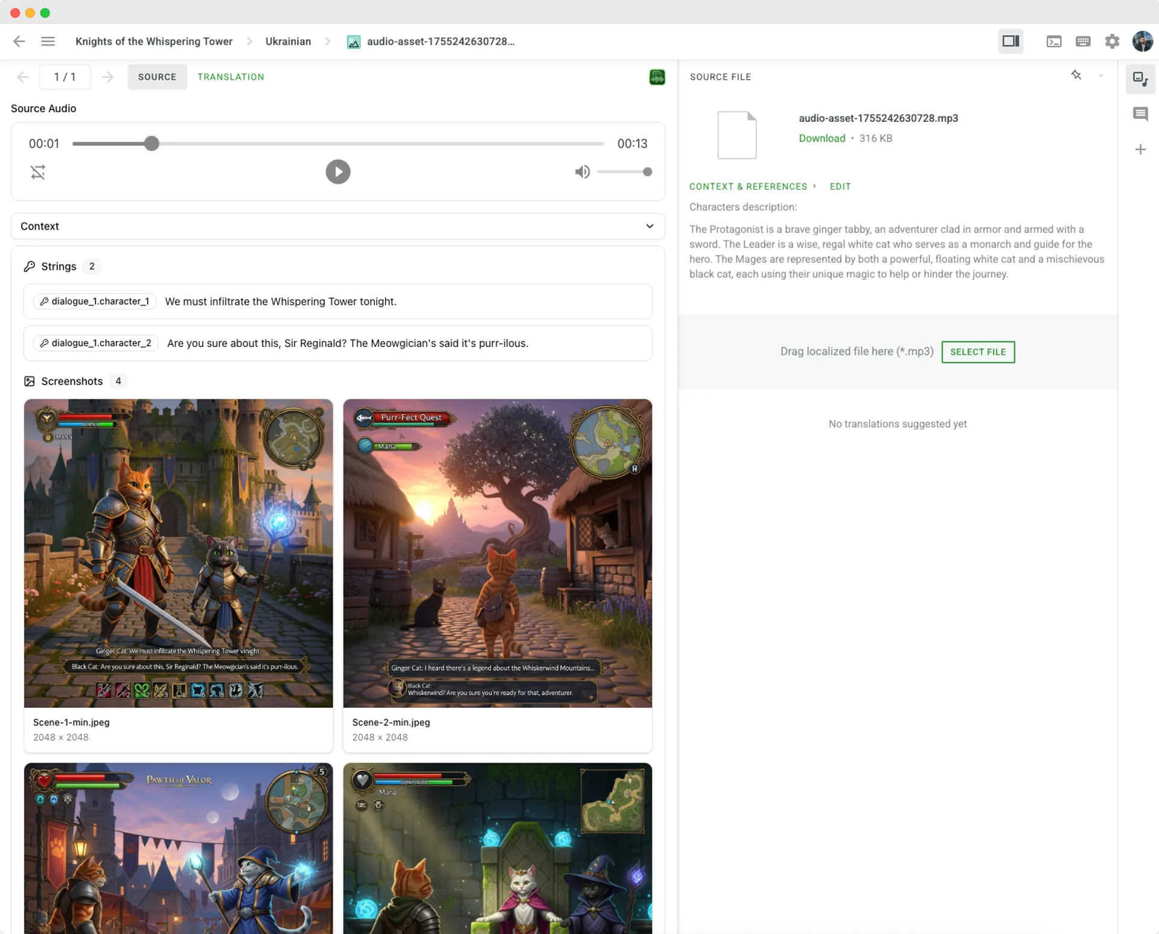Screen dimensions: 1159x934
Task: Open the keyboard shortcuts icon
Action: point(1083,41)
